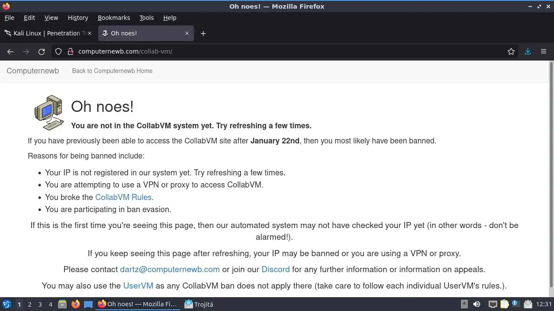554x311 pixels.
Task: Bookmark this page with star
Action: 511,51
